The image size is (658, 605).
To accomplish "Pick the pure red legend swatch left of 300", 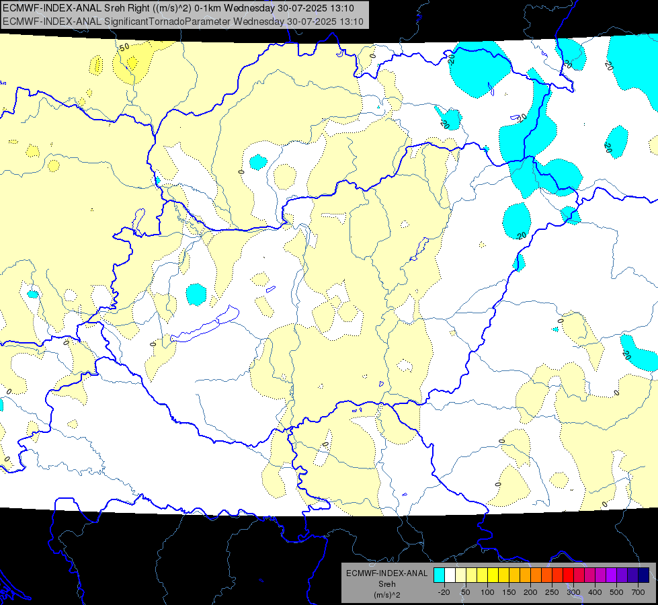I will 568,575.
